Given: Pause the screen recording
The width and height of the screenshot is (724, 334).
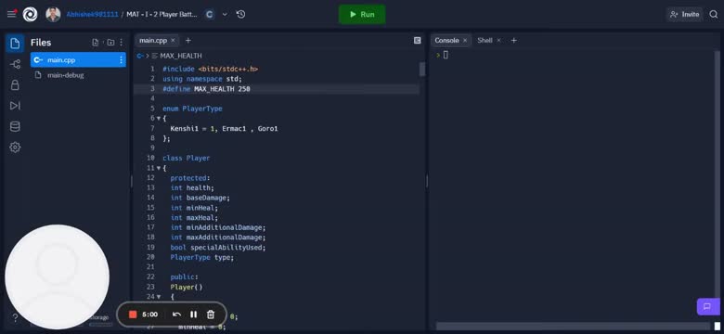Looking at the screenshot, I should point(193,315).
